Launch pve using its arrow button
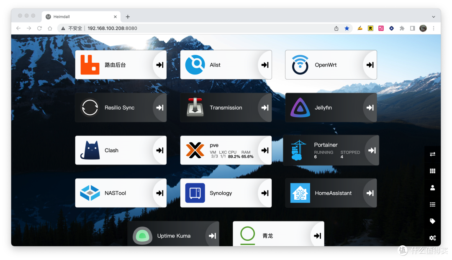 [x=265, y=150]
